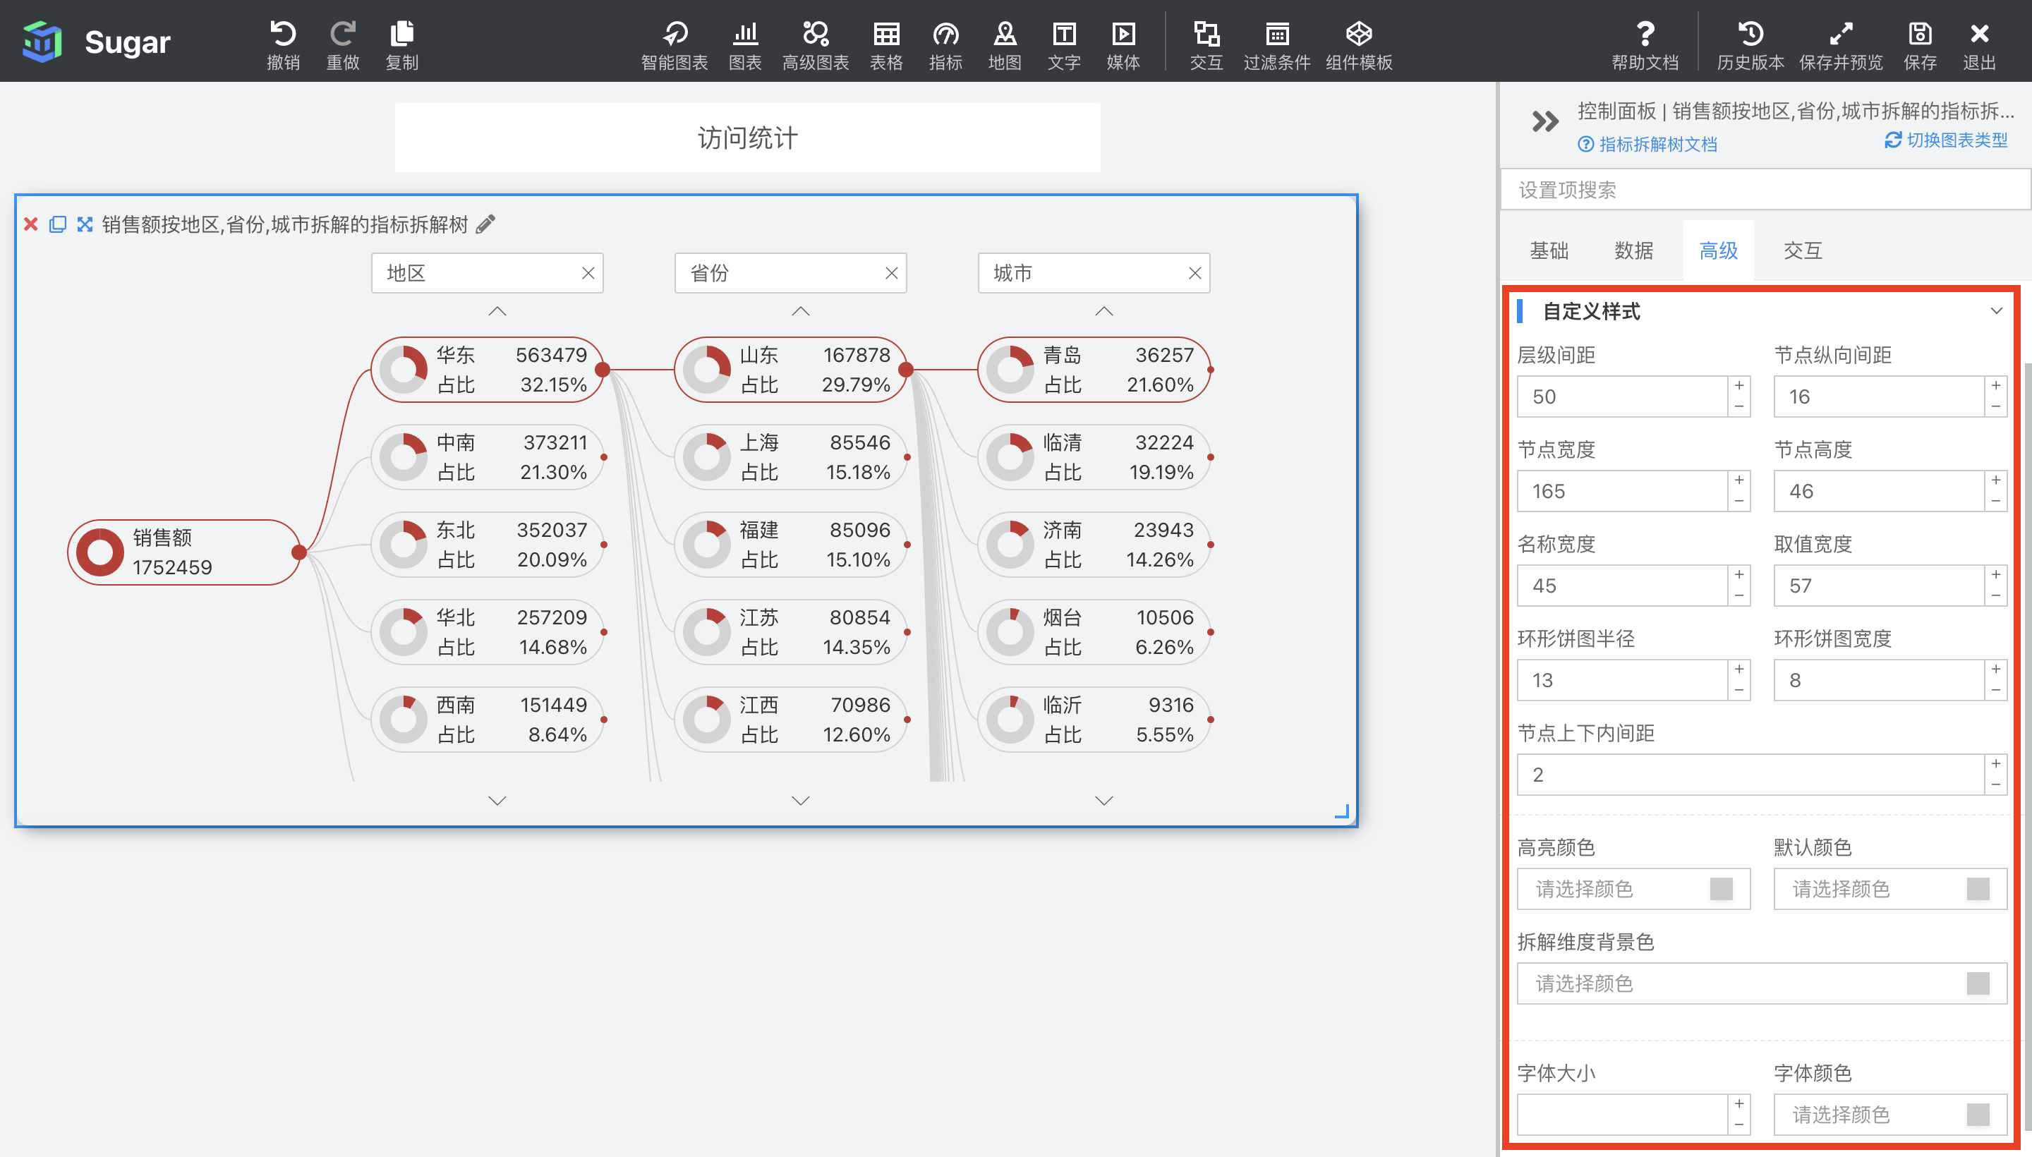The height and width of the screenshot is (1157, 2032).
Task: Click the 层级间距 input field
Action: pos(1622,396)
